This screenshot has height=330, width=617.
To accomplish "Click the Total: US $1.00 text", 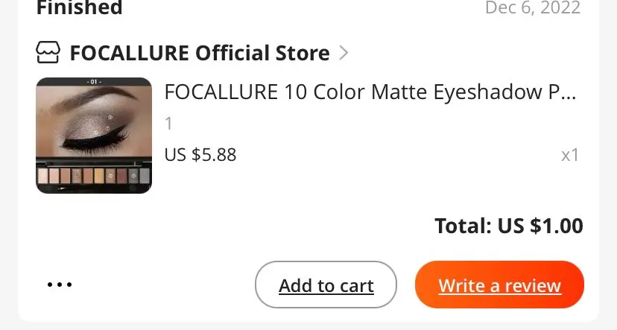I will click(508, 226).
